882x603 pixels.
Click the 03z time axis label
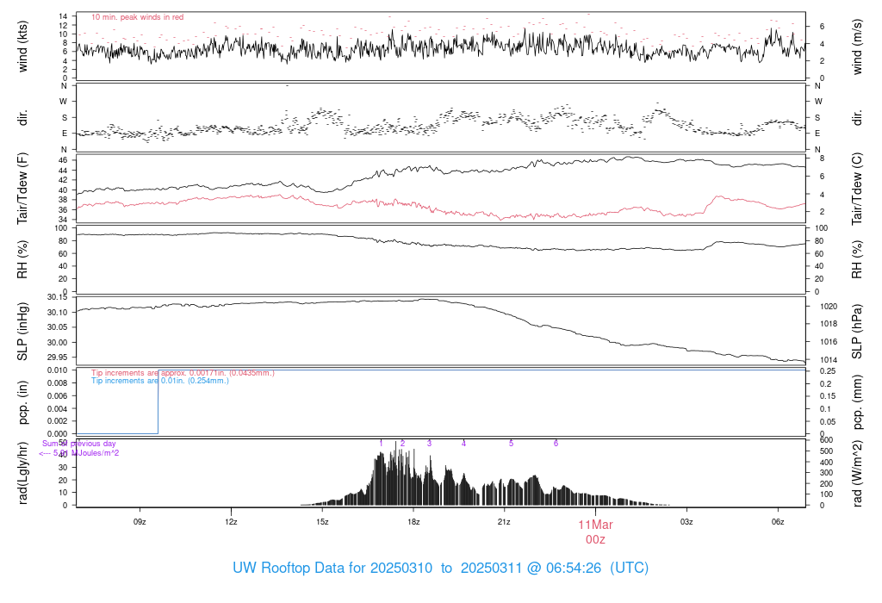coord(686,522)
